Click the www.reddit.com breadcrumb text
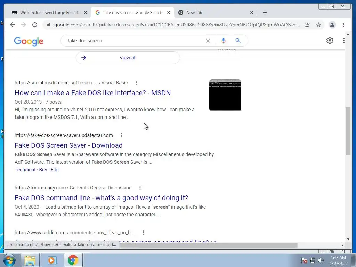The height and width of the screenshot is (267, 356). [74, 233]
